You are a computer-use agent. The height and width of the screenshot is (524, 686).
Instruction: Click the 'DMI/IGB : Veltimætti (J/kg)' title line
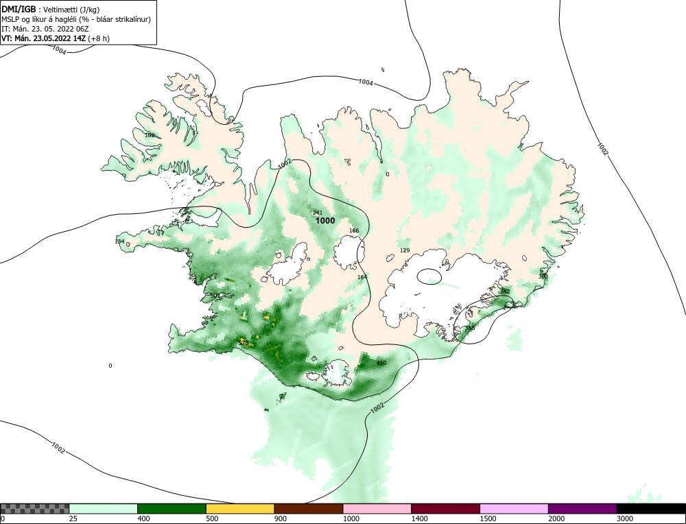point(51,10)
